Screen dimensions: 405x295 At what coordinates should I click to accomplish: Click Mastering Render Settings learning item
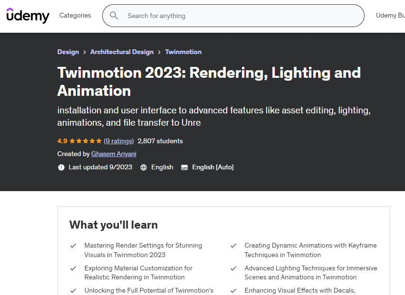pos(144,250)
